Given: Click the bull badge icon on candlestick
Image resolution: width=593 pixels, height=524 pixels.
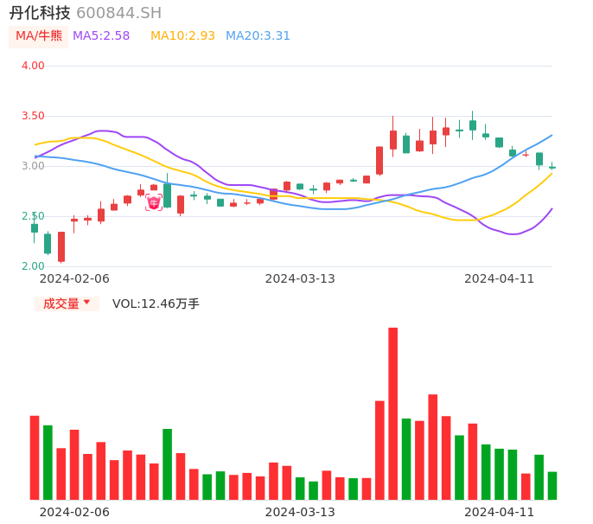Looking at the screenshot, I should [154, 203].
